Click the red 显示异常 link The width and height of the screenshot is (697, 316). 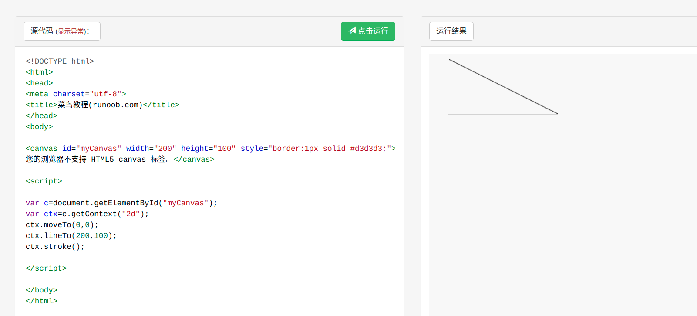tap(71, 31)
